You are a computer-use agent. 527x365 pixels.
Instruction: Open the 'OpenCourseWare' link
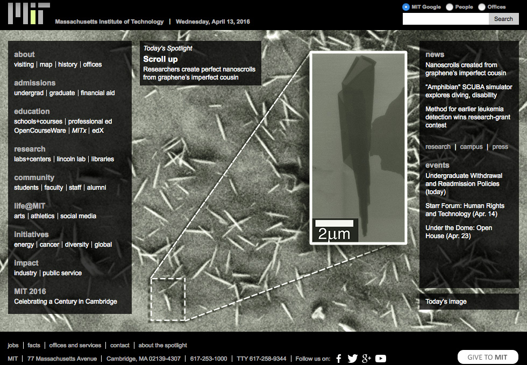click(40, 131)
